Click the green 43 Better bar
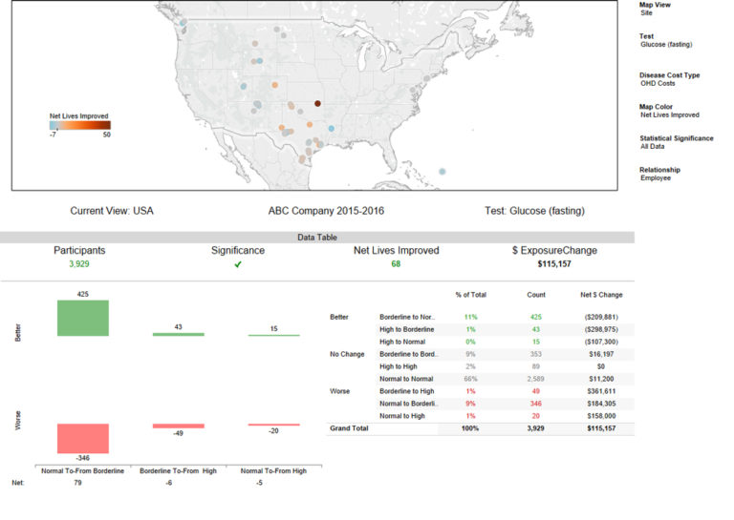The image size is (734, 520). (179, 334)
